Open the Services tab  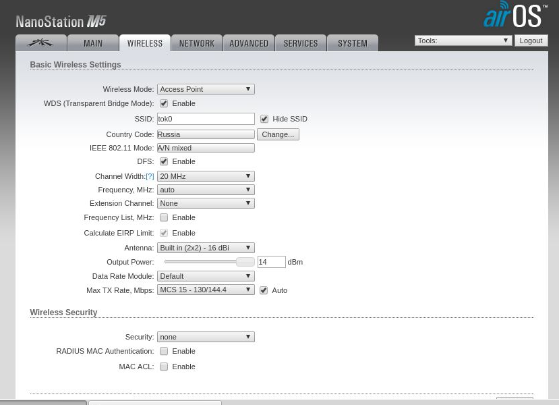click(301, 43)
